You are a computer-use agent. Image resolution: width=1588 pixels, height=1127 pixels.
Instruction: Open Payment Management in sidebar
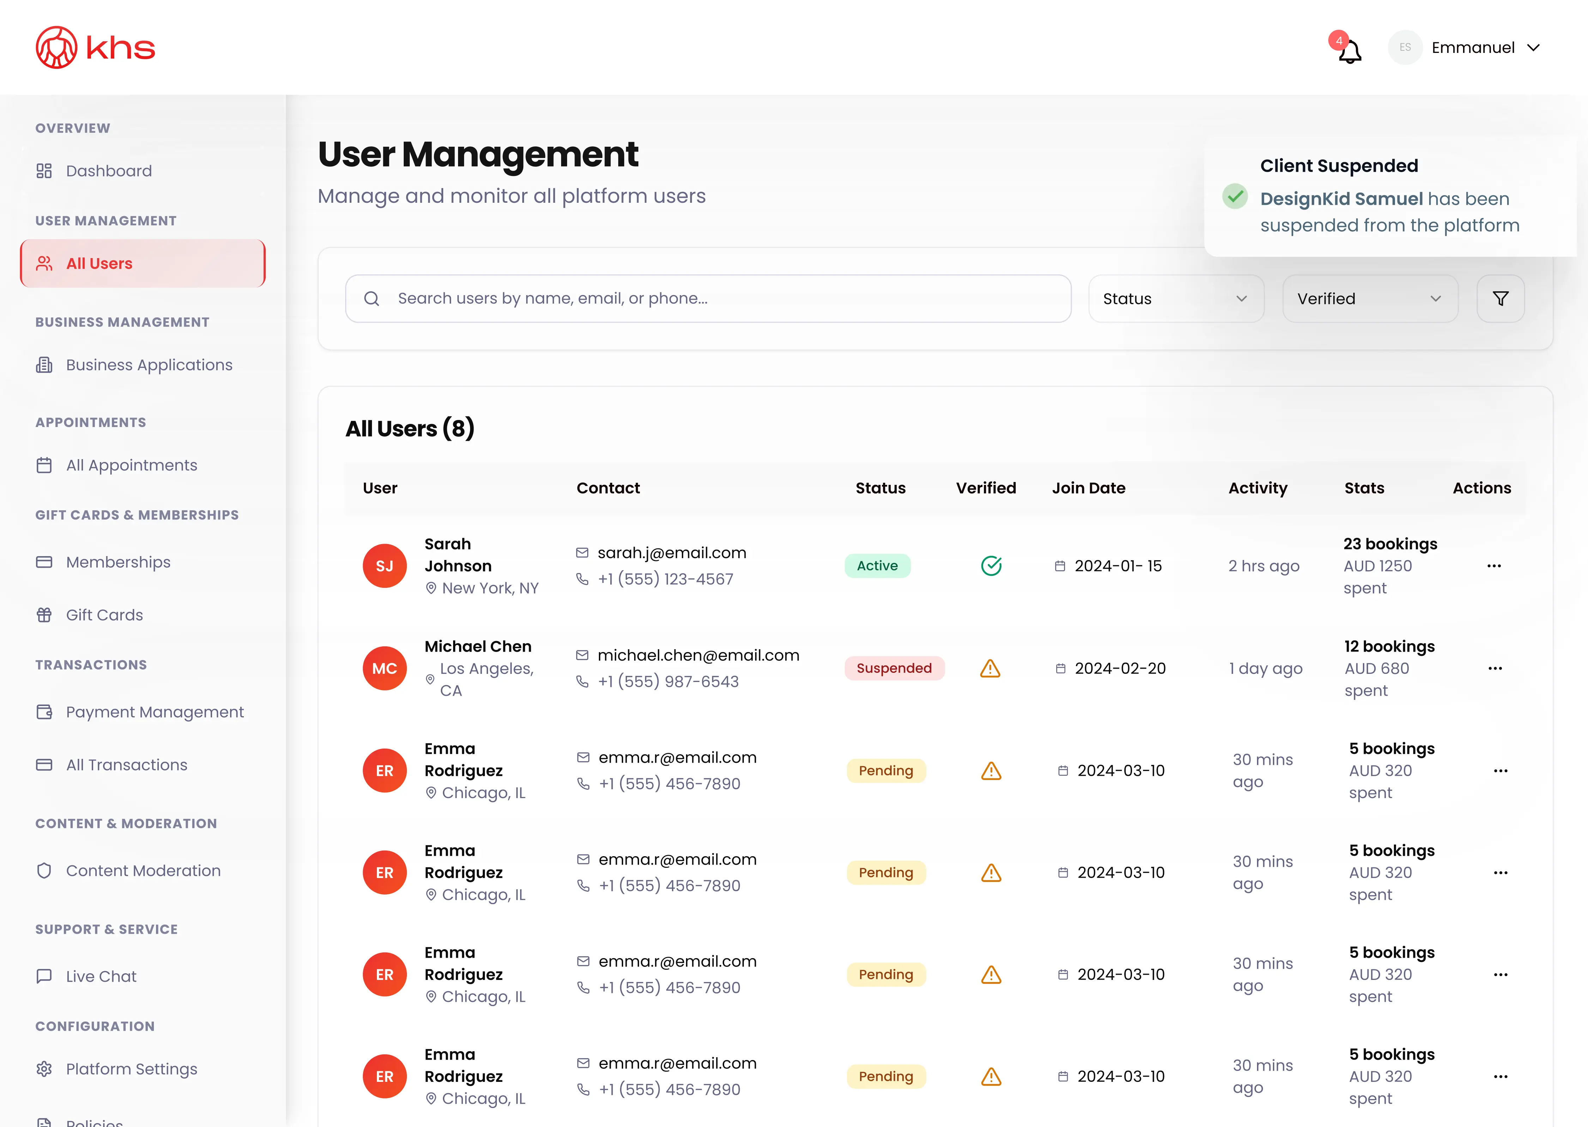(139, 712)
